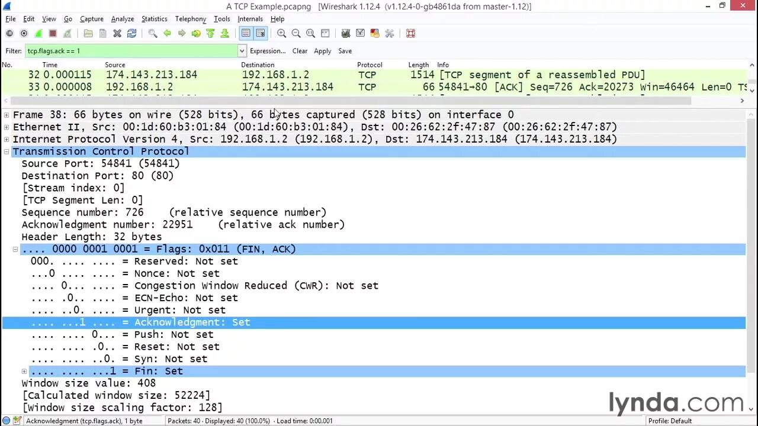Apply the current display filter
Screen dimensions: 758x426
click(x=322, y=51)
